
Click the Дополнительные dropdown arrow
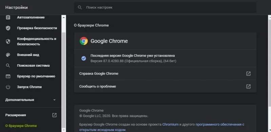coord(55,100)
